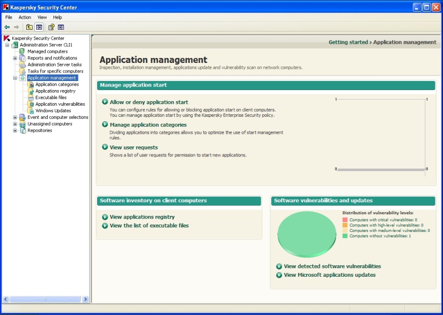Expand Event and computer selections node

(x=15, y=117)
